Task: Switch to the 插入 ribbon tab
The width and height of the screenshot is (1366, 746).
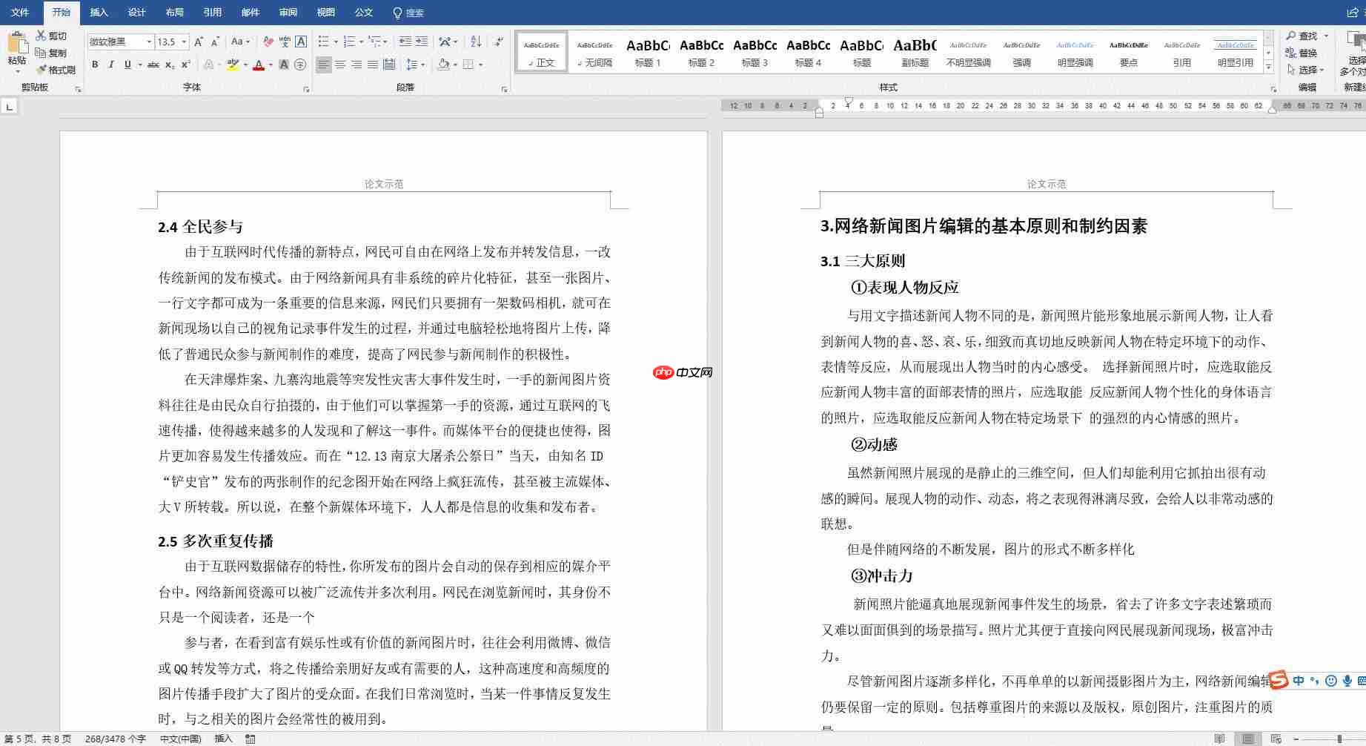Action: (x=99, y=12)
